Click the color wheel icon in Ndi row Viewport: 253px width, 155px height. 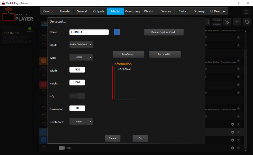(x=44, y=148)
